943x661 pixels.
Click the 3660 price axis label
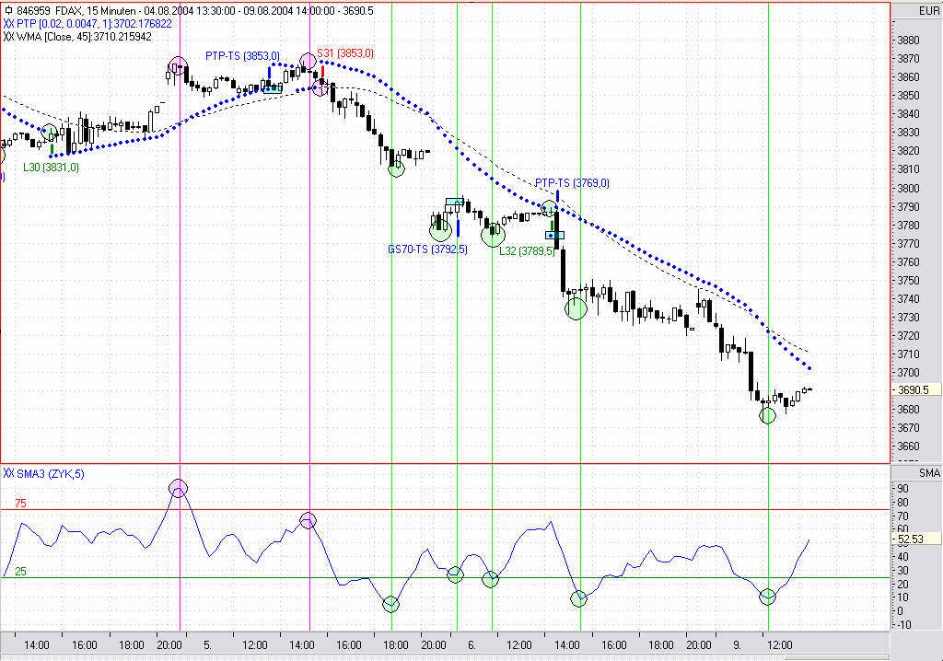(x=908, y=446)
